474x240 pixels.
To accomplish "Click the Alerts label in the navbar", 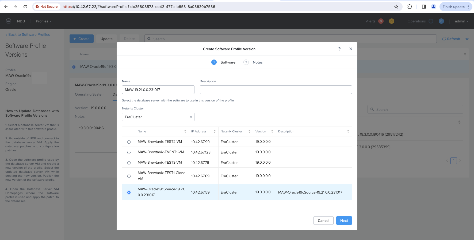I will [x=371, y=21].
